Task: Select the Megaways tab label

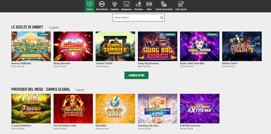Action: pyautogui.click(x=126, y=9)
